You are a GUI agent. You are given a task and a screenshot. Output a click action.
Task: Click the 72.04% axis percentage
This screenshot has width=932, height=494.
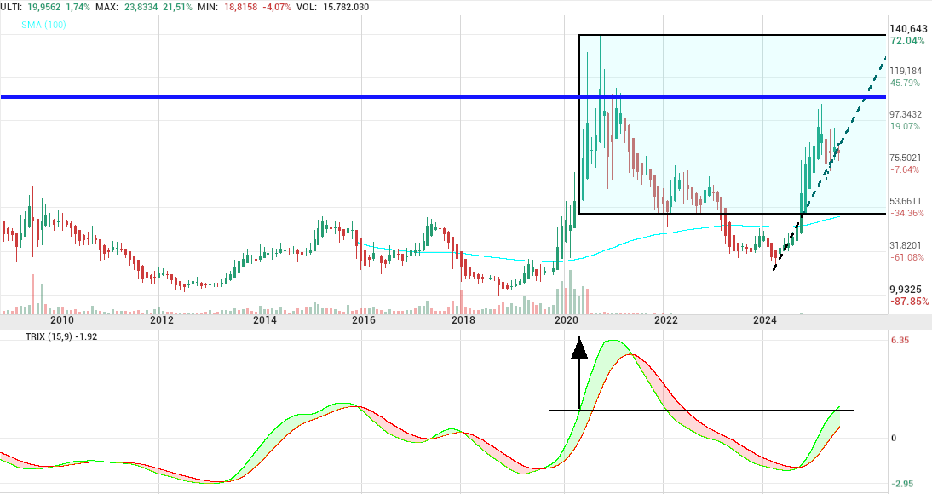tap(907, 41)
